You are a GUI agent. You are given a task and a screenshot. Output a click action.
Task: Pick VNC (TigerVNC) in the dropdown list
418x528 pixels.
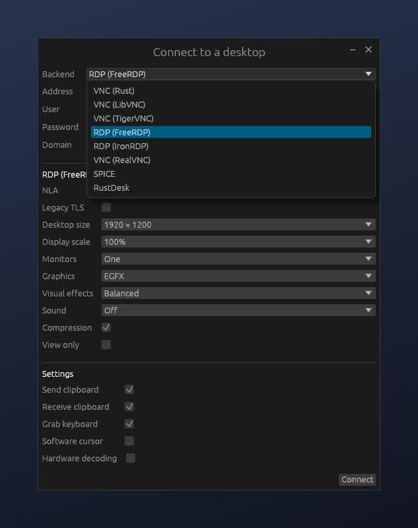coord(231,118)
